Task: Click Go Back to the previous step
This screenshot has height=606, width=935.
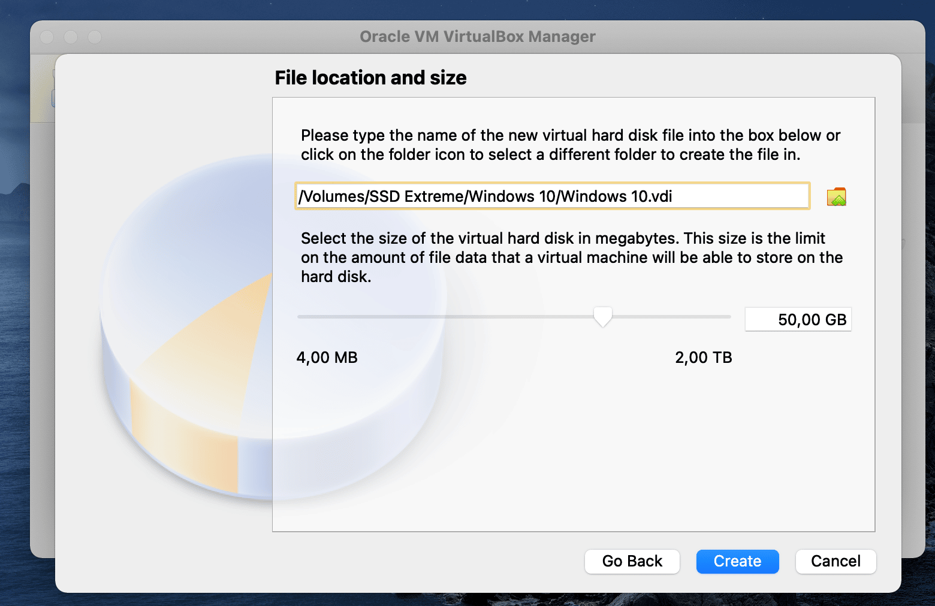Action: (x=632, y=561)
